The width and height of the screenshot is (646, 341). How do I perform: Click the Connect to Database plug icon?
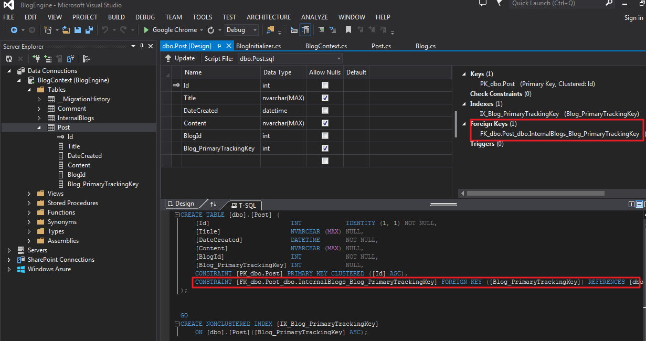click(36, 59)
